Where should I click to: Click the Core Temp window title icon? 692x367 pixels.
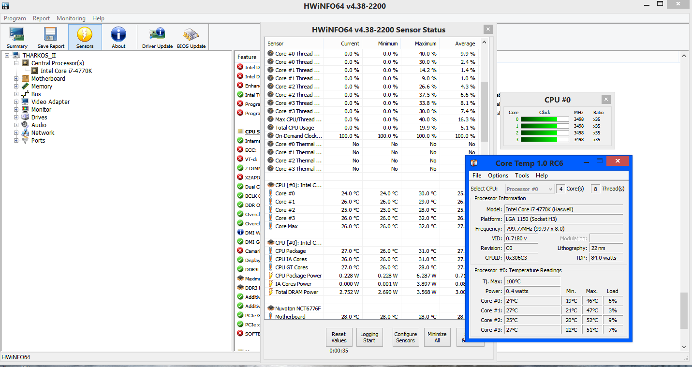(475, 163)
